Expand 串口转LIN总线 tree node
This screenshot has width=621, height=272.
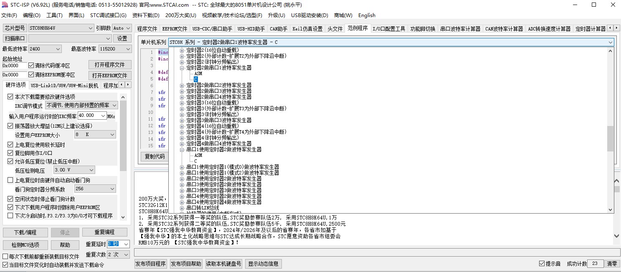[182, 208]
